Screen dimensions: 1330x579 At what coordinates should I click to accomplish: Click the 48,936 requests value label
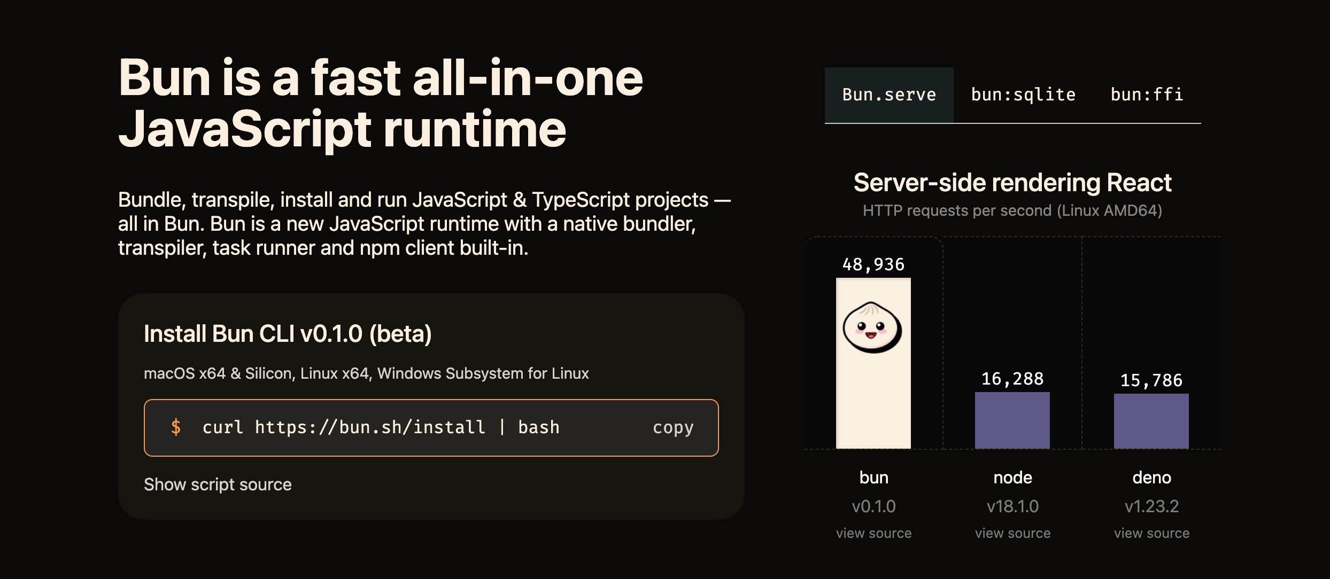(x=873, y=264)
